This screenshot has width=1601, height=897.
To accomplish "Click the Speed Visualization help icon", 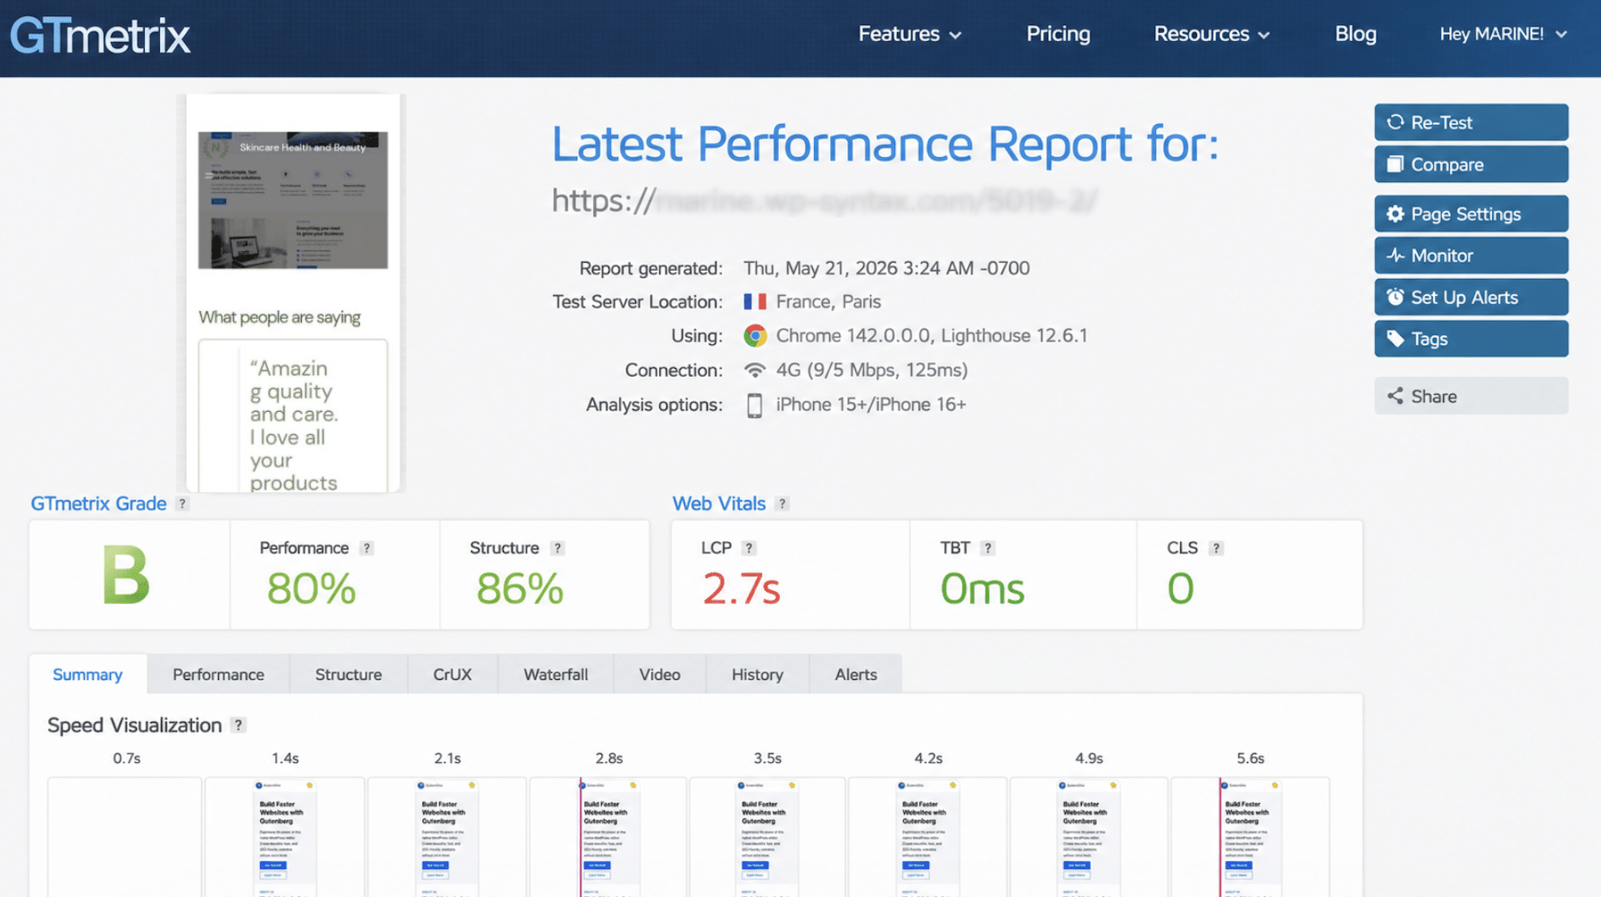I will [238, 725].
